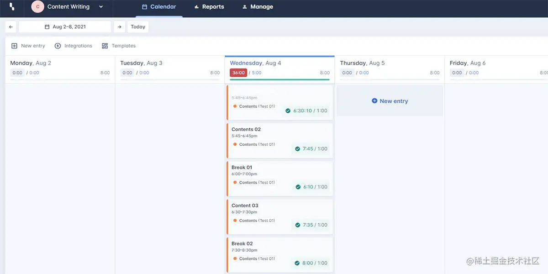Open Integrations from the toolbar
548x274 pixels.
[x=74, y=46]
